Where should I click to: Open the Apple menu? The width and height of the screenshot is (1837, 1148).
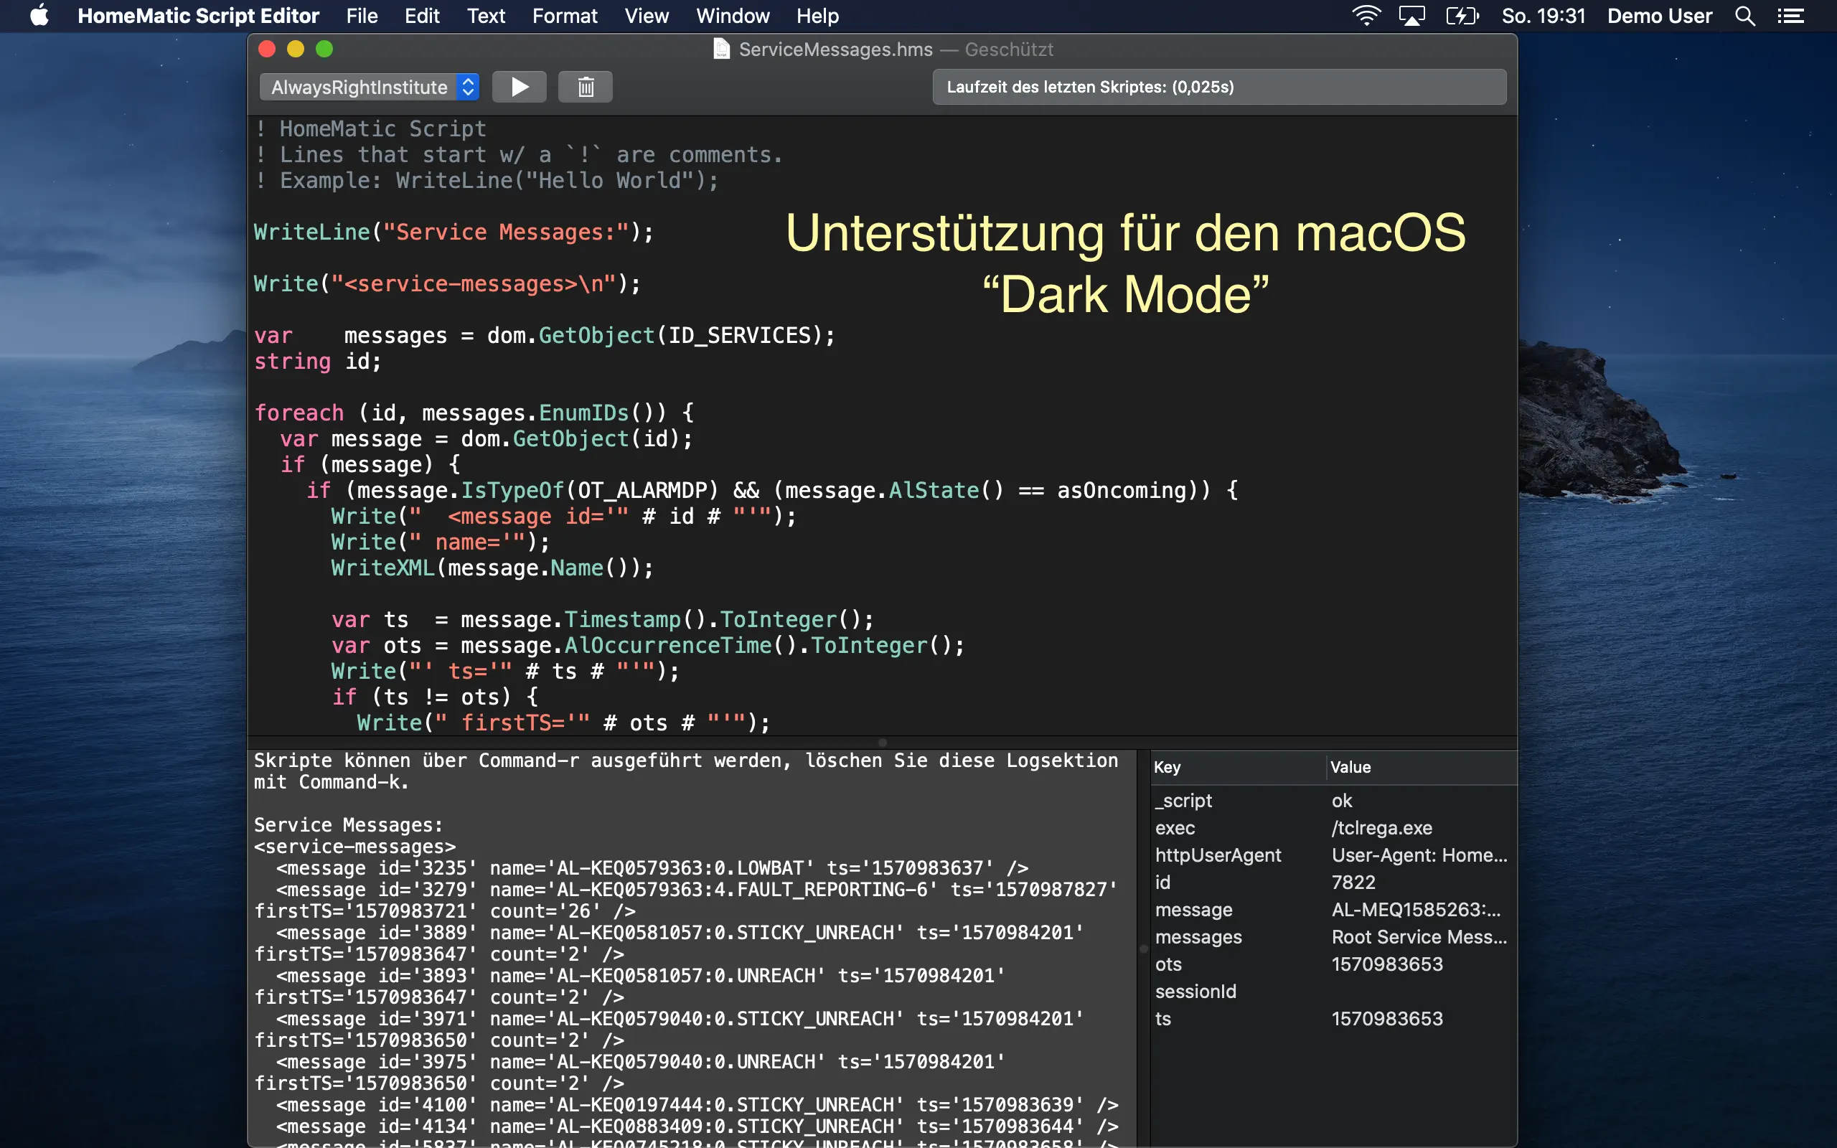click(39, 16)
